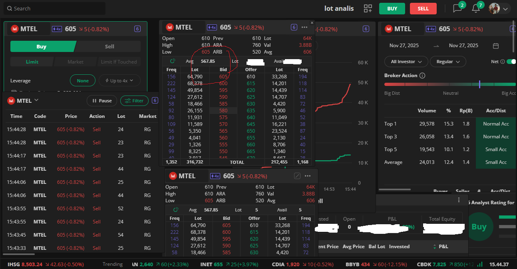
Task: Click the group 6 badge in order panel
Action: point(137,29)
